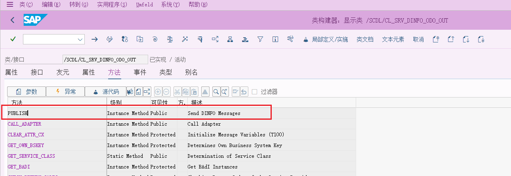Switch to the 接口 tab
Screen dimensions: 511x176
37,72
